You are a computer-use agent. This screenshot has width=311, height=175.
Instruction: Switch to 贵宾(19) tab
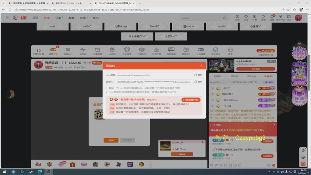click(x=252, y=76)
